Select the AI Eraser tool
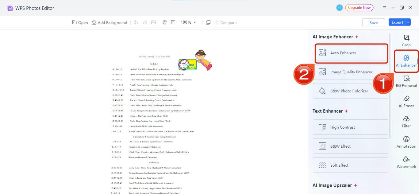 pos(406,102)
